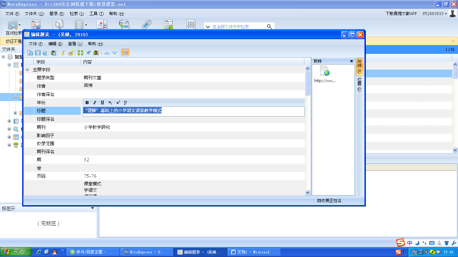The width and height of the screenshot is (458, 257).
Task: Click 下载青提文献APP link
Action: (401, 14)
